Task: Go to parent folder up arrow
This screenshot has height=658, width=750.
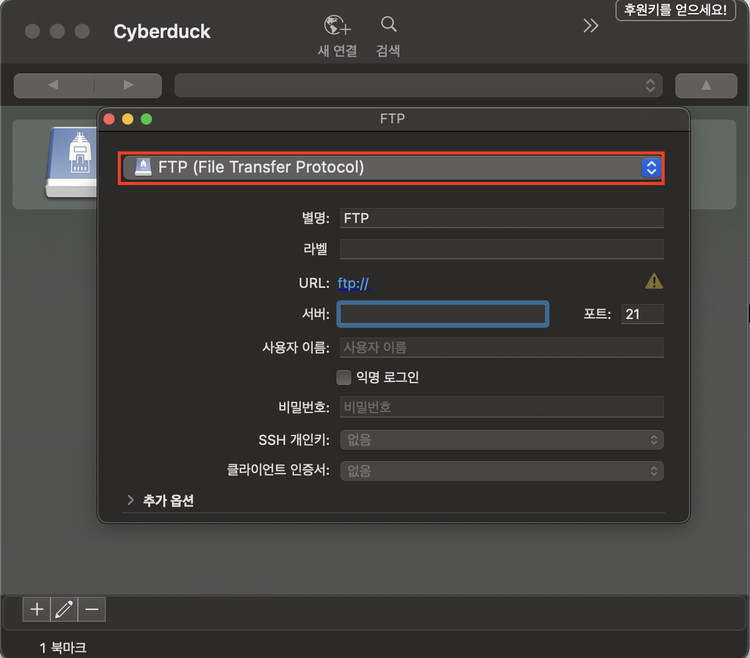Action: pos(706,85)
